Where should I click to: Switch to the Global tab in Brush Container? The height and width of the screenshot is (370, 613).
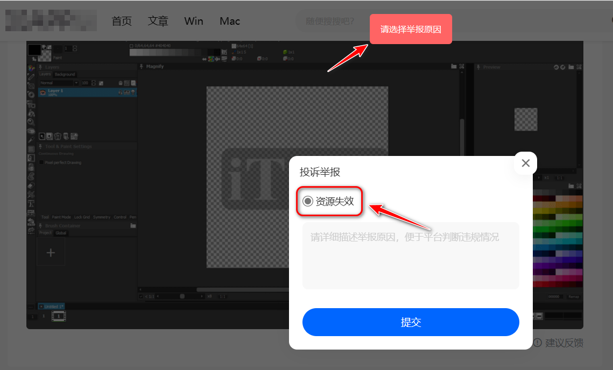tap(61, 233)
